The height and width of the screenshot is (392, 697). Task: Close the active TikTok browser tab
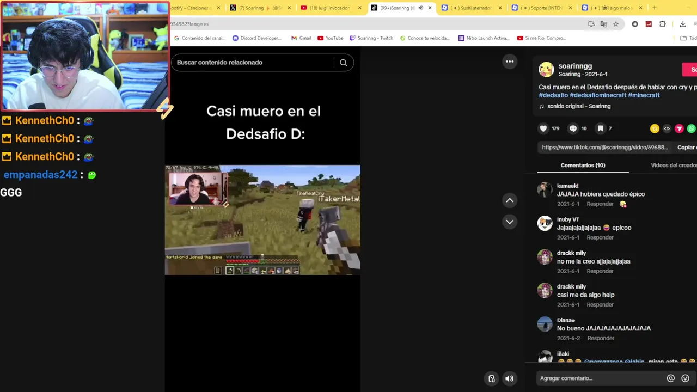pyautogui.click(x=430, y=8)
